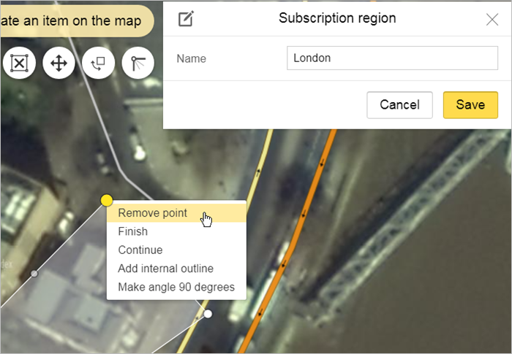Viewport: 512px width, 354px height.
Task: Close the Subscription region panel
Action: click(x=492, y=20)
